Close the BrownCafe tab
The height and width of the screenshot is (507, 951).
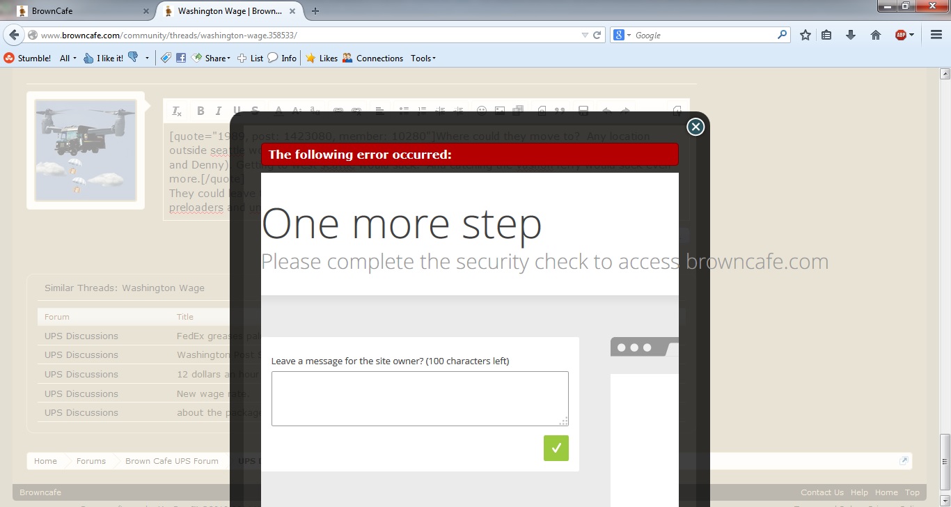(146, 11)
